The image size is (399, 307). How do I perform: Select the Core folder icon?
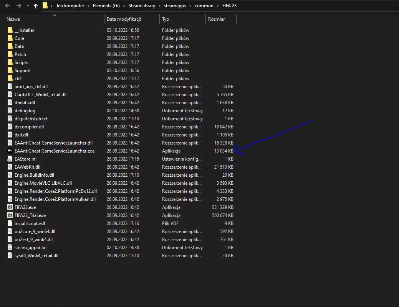coord(10,38)
